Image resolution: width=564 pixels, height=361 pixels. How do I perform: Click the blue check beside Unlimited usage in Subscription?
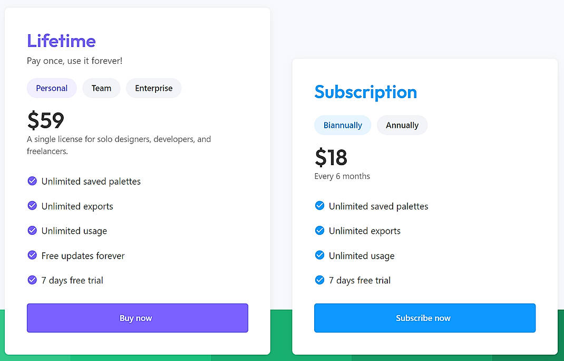tap(320, 255)
